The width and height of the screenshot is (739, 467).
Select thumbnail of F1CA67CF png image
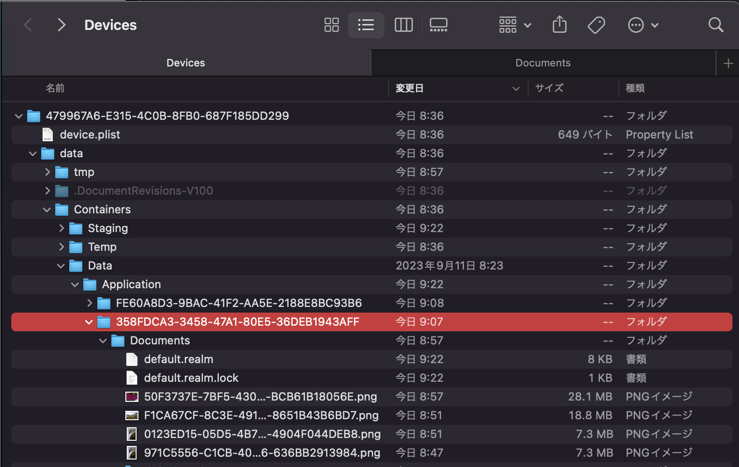coord(132,416)
